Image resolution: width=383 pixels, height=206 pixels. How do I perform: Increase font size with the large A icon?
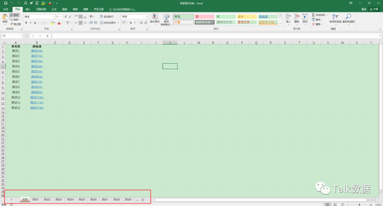[66, 17]
